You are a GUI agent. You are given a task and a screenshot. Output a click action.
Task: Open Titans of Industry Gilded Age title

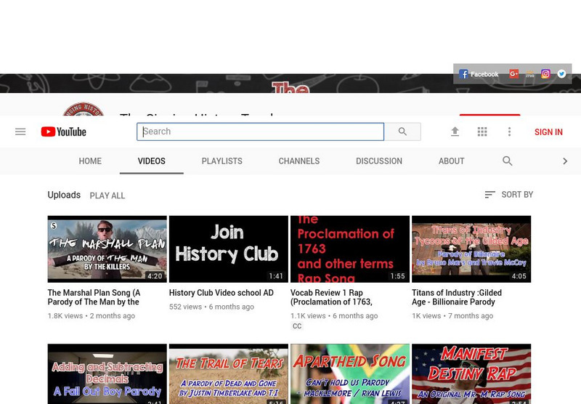(457, 297)
